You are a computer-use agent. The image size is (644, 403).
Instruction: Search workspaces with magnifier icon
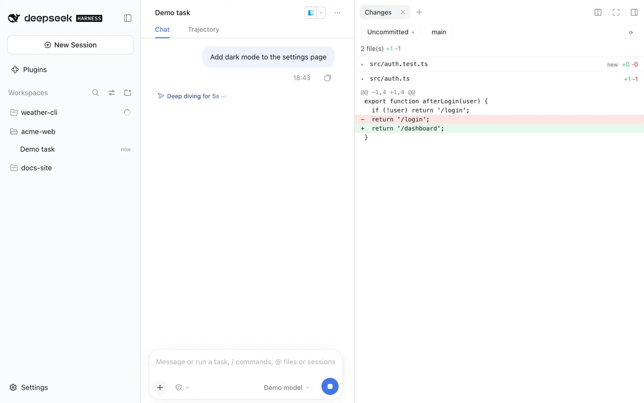pos(95,93)
